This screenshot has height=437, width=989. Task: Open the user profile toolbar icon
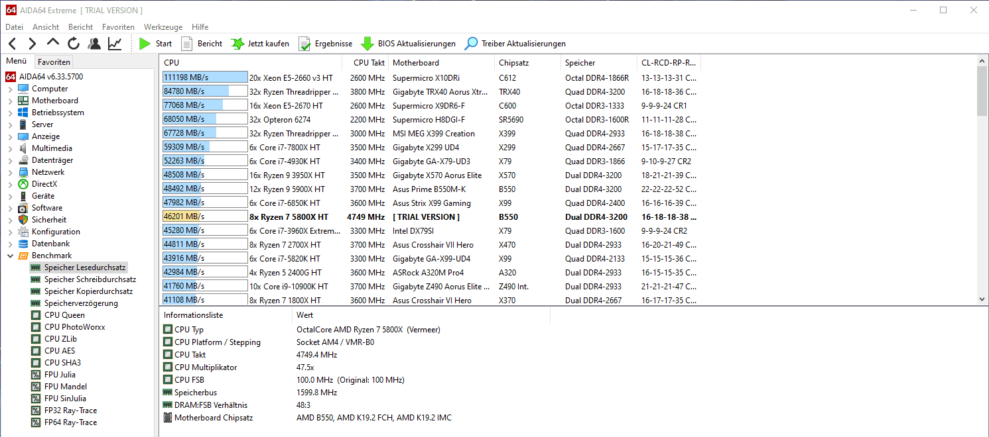point(94,44)
